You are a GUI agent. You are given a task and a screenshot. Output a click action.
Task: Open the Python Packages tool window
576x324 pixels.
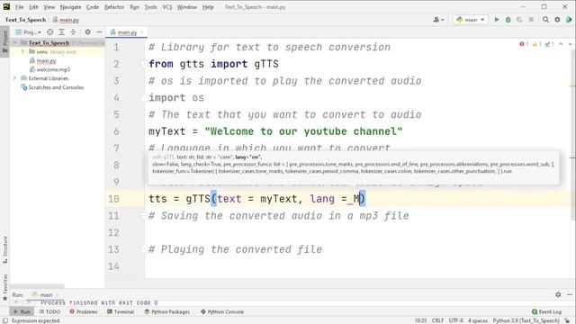pyautogui.click(x=167, y=311)
